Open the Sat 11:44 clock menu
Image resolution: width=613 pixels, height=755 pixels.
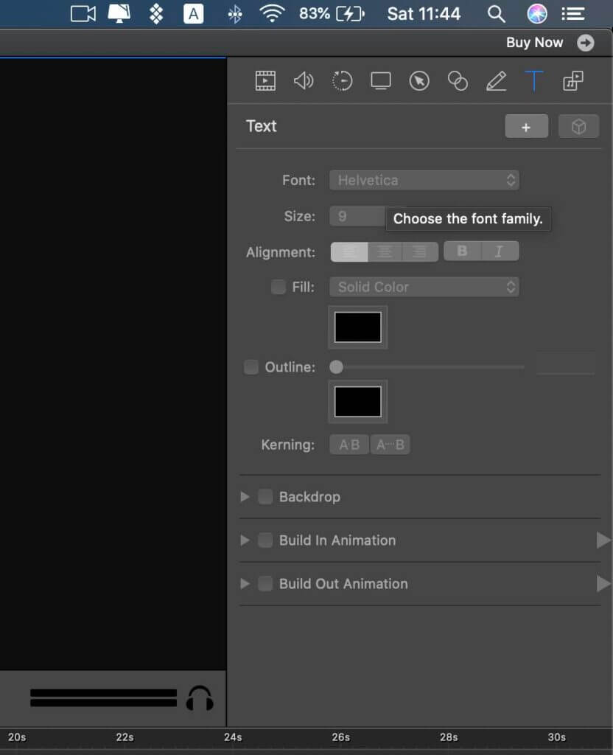pyautogui.click(x=424, y=13)
